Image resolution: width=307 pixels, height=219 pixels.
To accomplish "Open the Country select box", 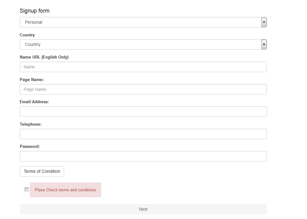I will click(143, 44).
